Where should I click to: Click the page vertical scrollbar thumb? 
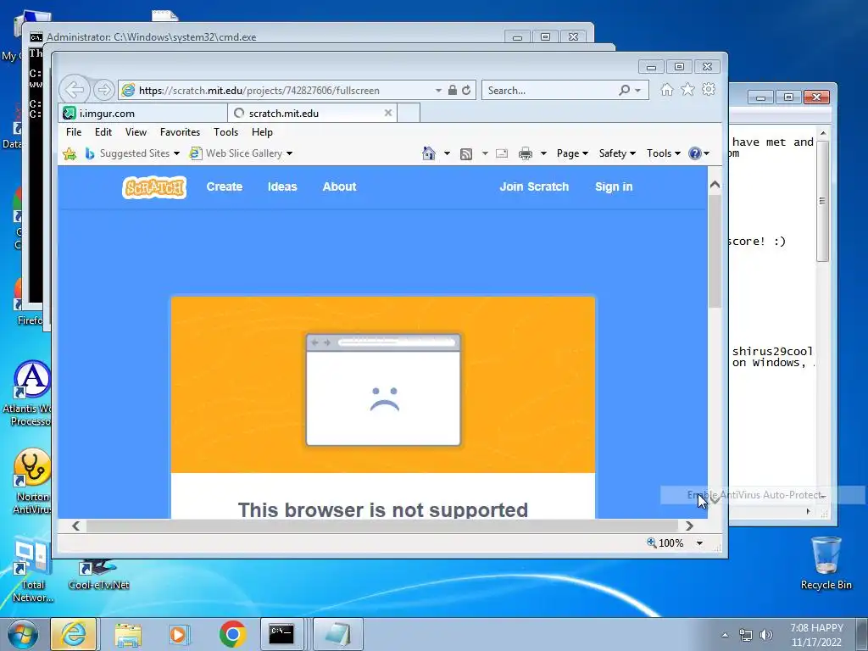[715, 251]
